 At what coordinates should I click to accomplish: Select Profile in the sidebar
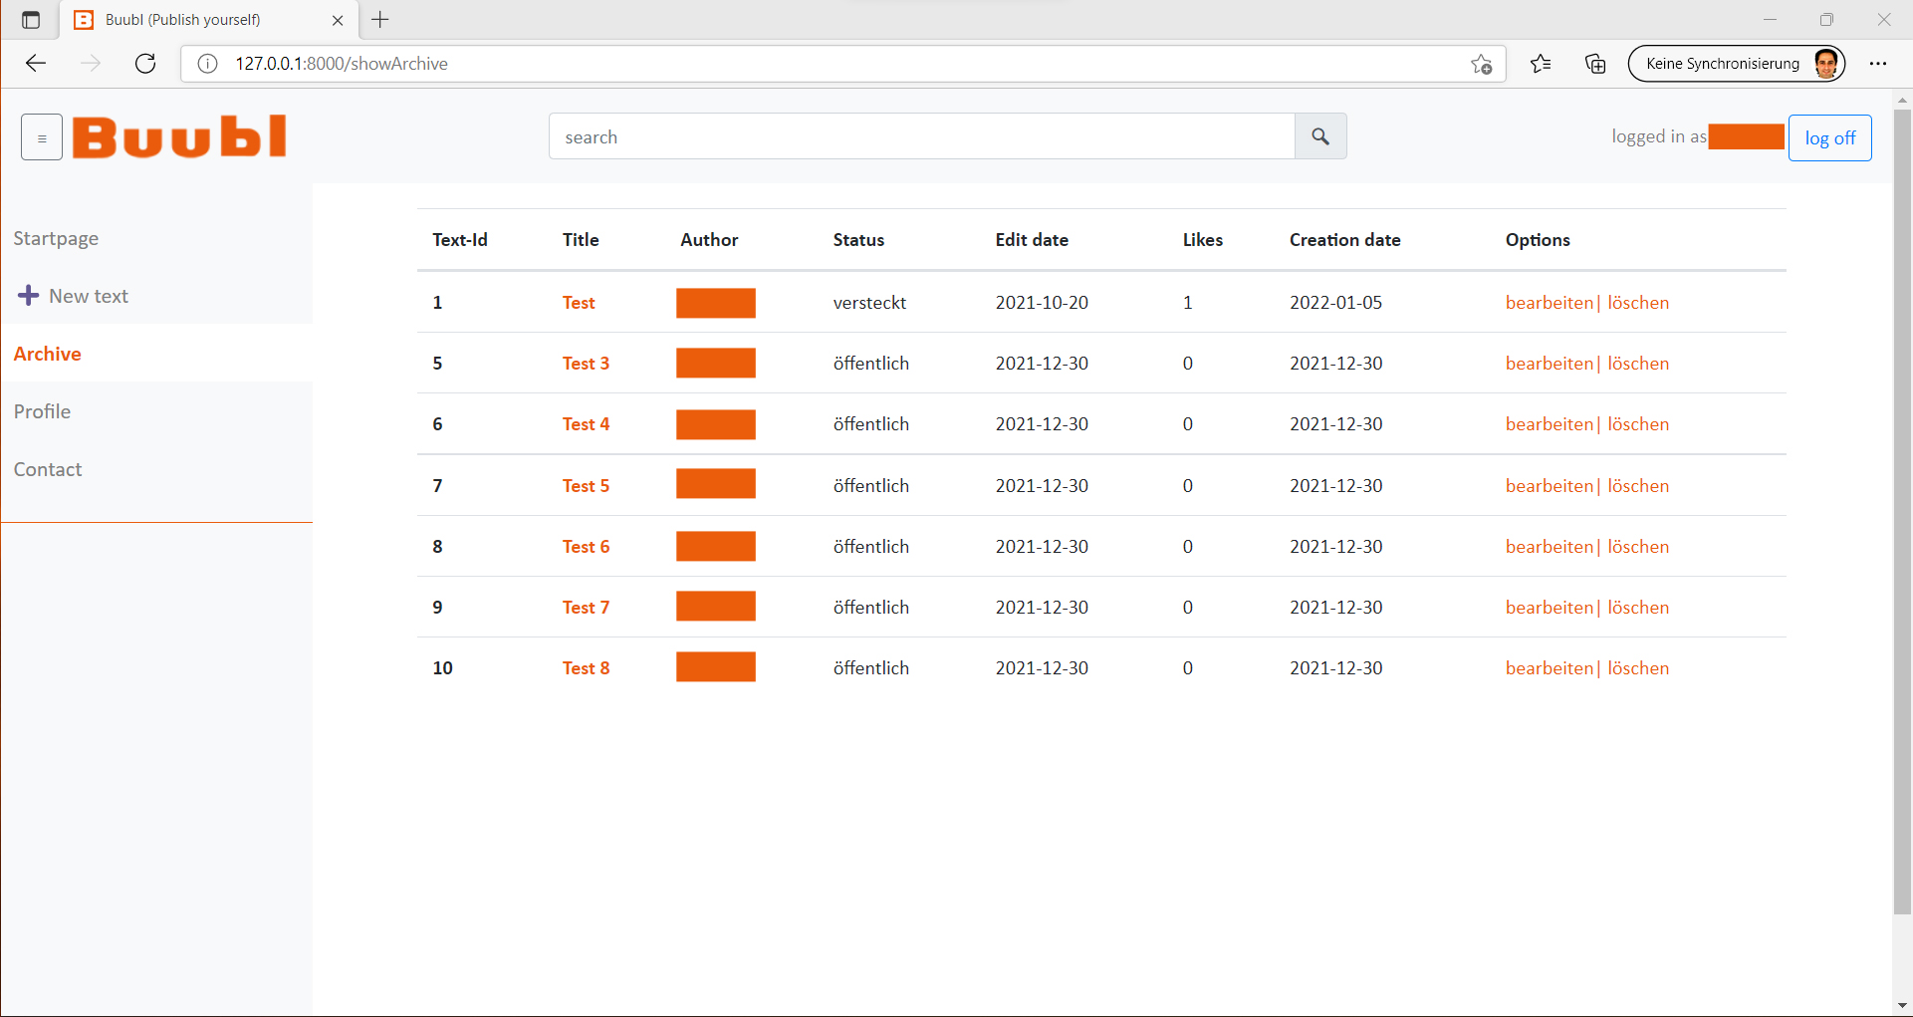(42, 411)
